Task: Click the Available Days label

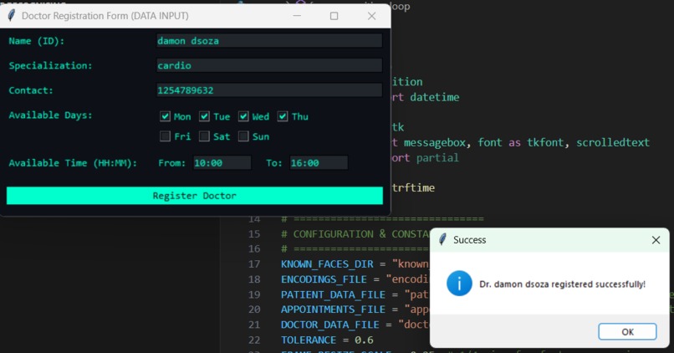Action: pyautogui.click(x=50, y=115)
